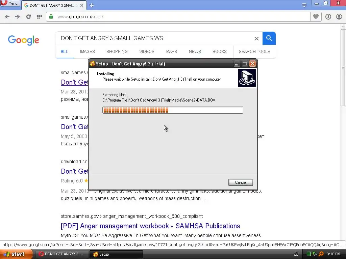
Task: Go back with the browser back arrow
Action: coord(7,17)
